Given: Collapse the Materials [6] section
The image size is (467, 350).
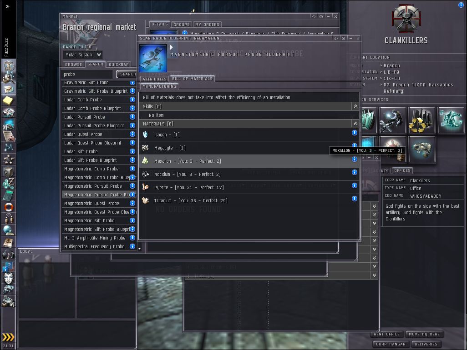Looking at the screenshot, I should [355, 123].
